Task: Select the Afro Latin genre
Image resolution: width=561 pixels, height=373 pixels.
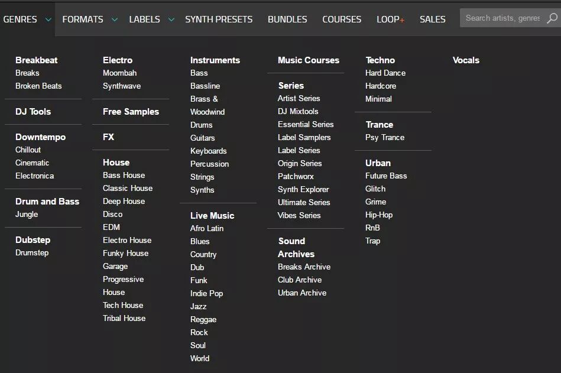Action: [x=207, y=228]
